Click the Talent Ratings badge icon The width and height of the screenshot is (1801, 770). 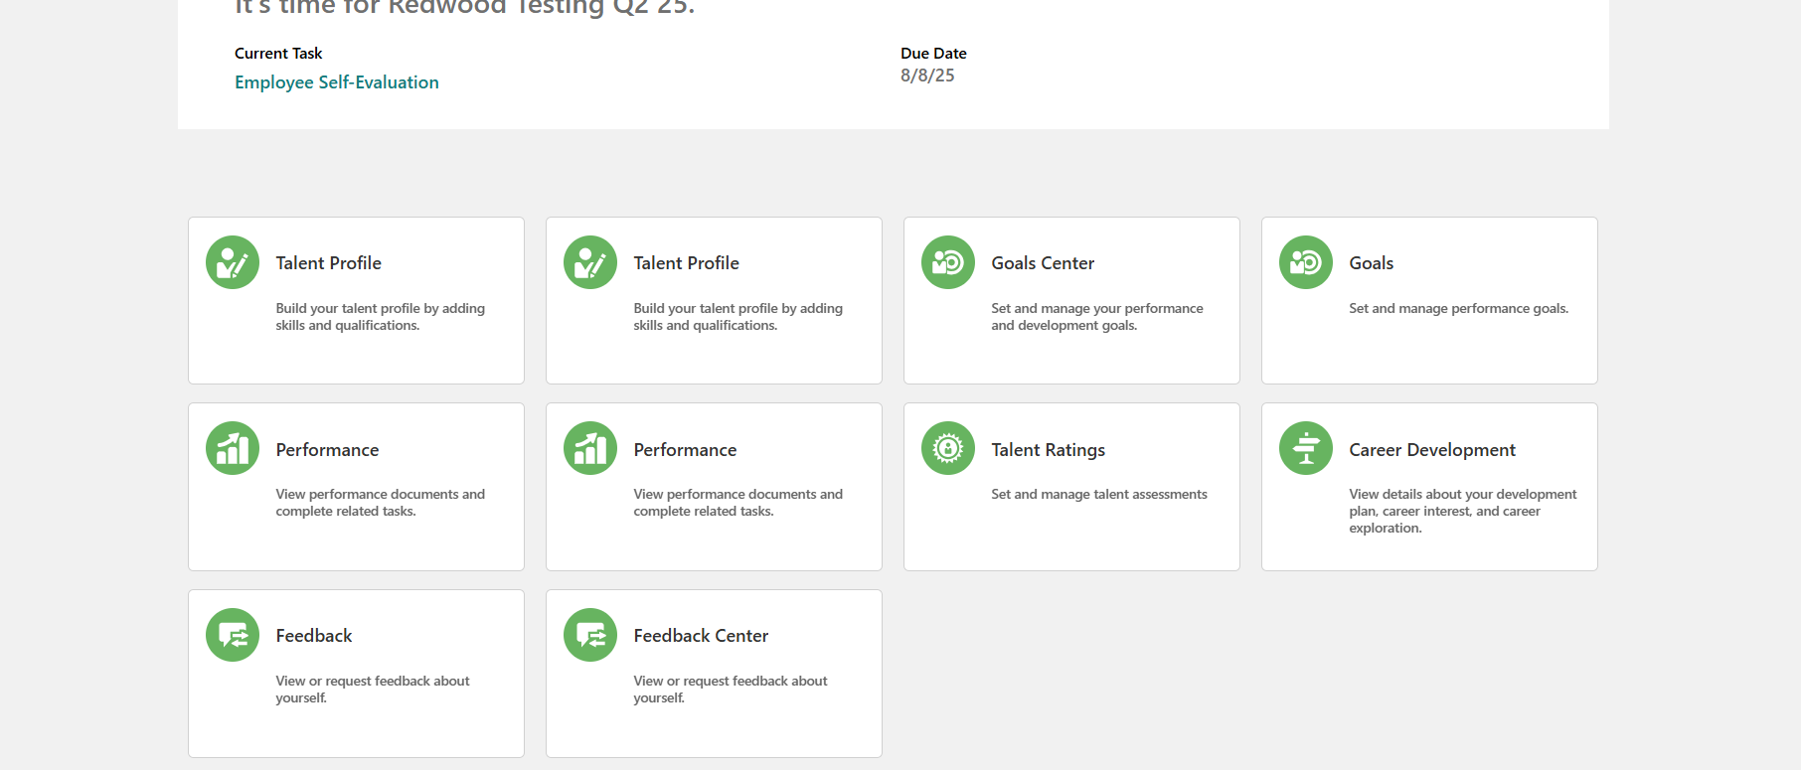coord(947,448)
